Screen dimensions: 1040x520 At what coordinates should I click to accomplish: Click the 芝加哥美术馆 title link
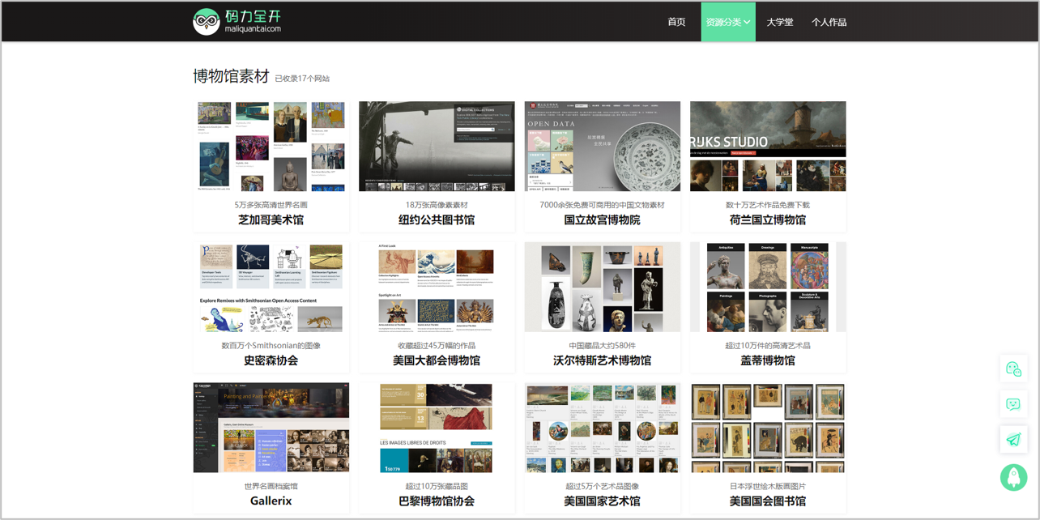(271, 220)
